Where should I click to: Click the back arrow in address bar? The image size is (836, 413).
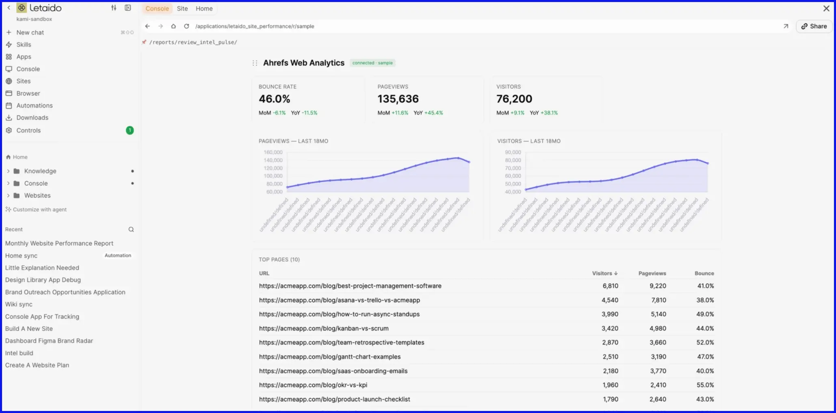[147, 26]
